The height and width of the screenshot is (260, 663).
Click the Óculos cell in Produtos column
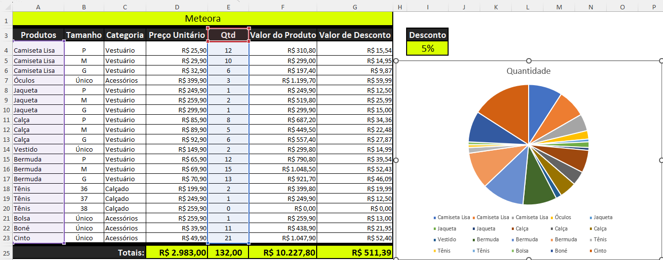tap(39, 80)
